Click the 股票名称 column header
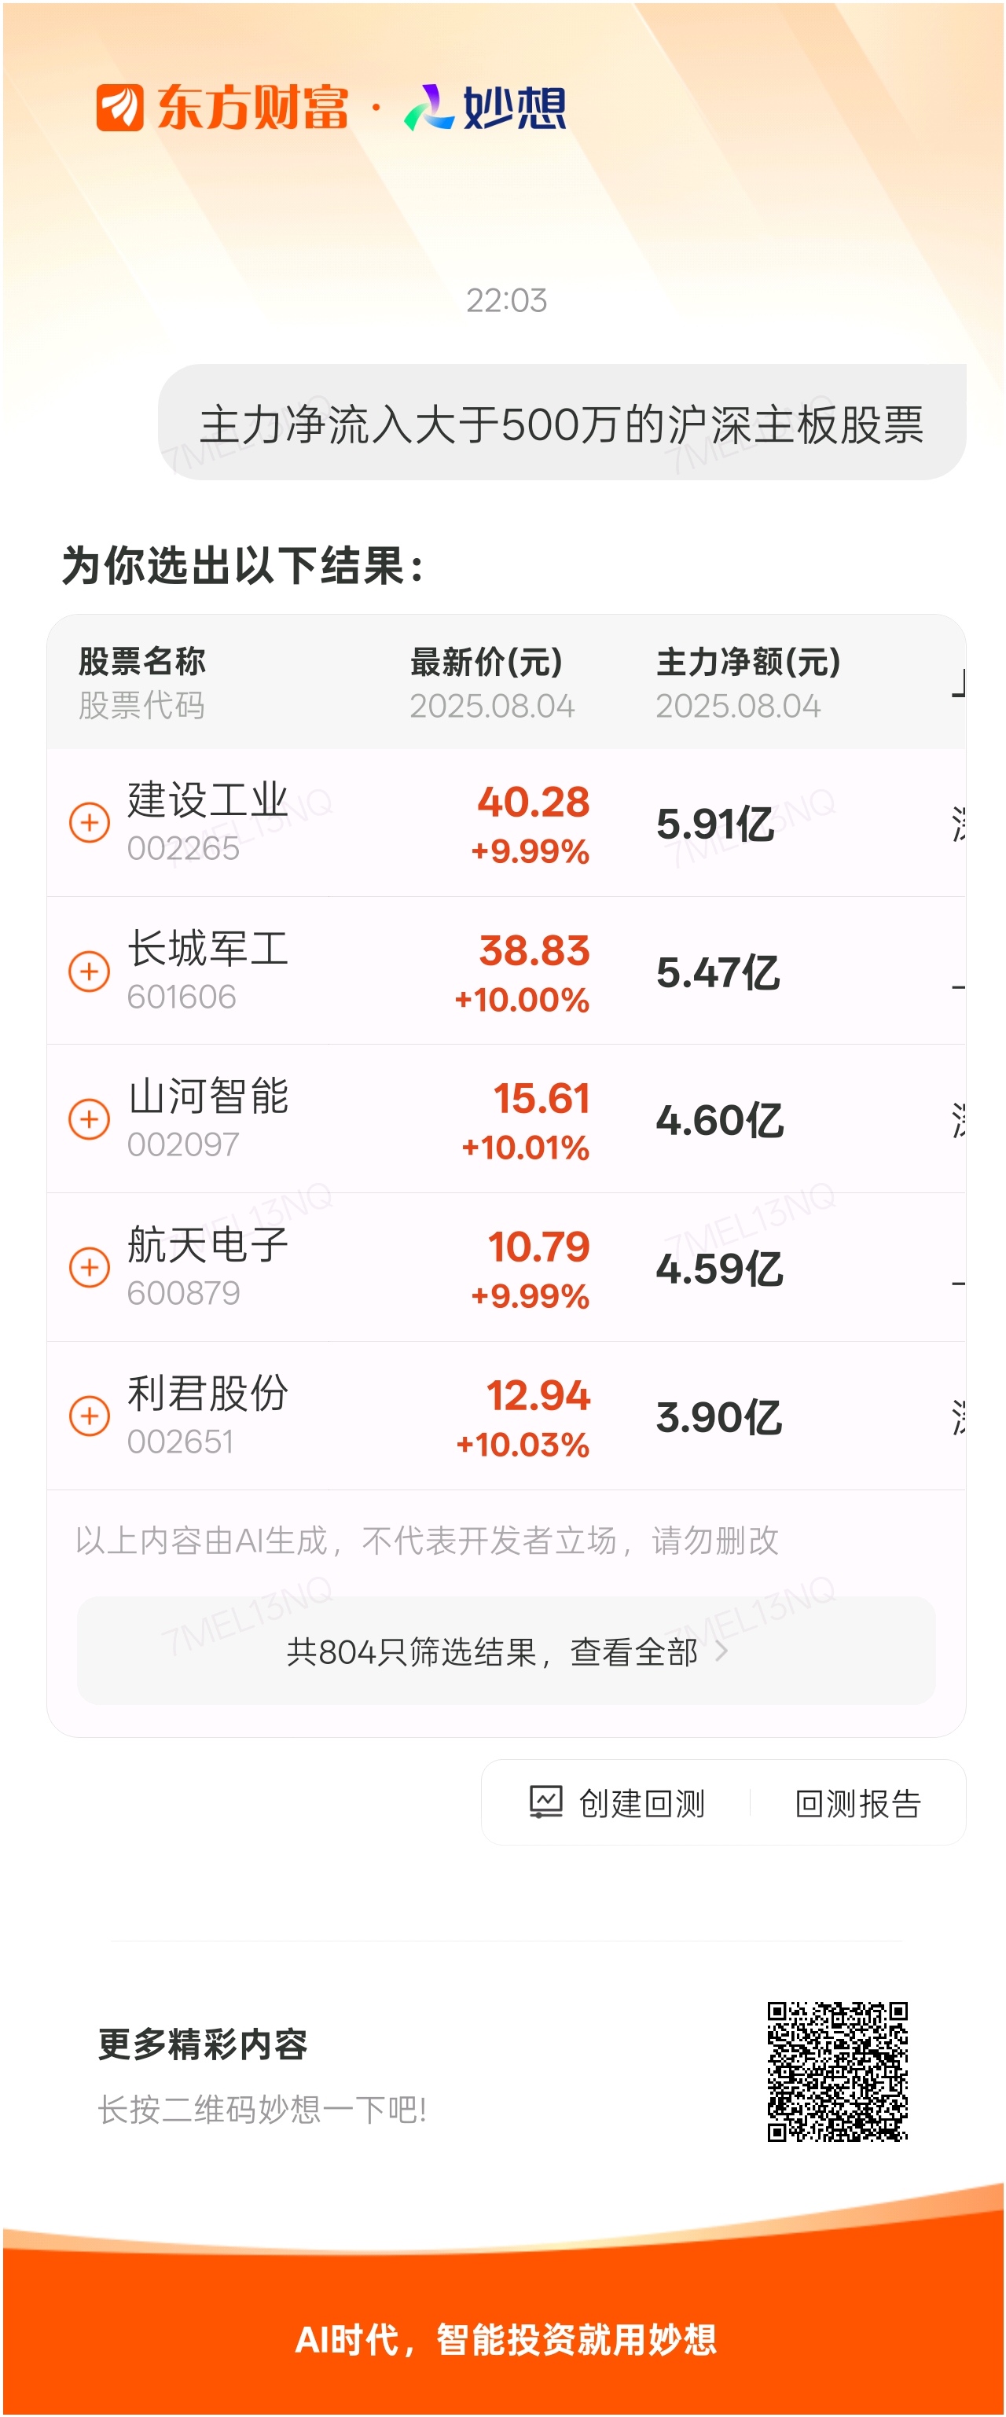 [141, 662]
